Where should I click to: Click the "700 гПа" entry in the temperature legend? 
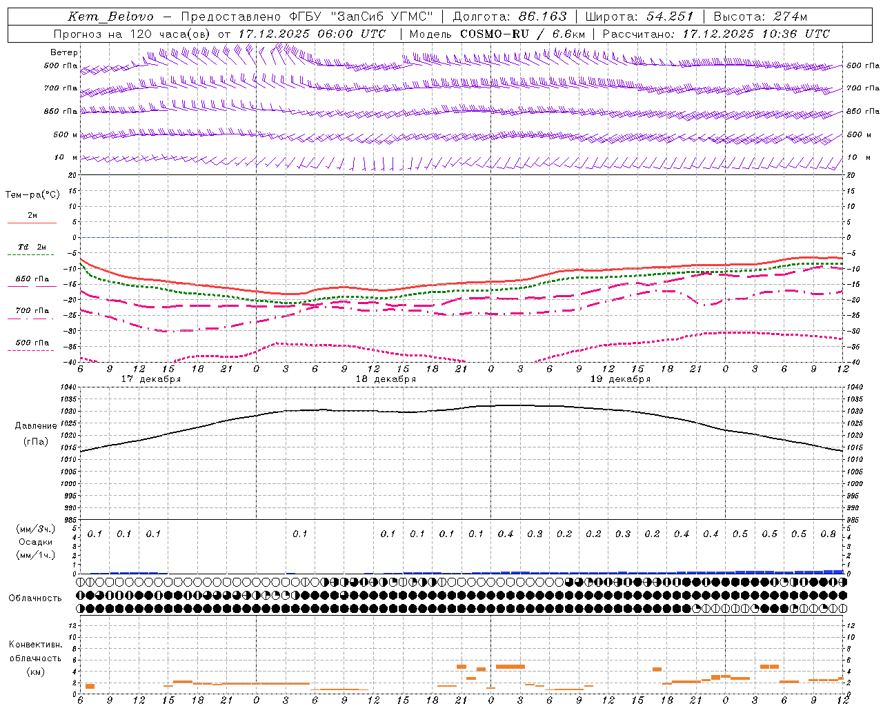coord(32,311)
